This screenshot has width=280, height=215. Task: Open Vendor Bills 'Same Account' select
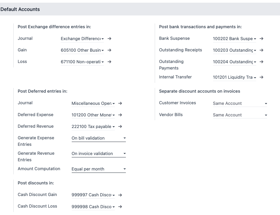point(240,115)
